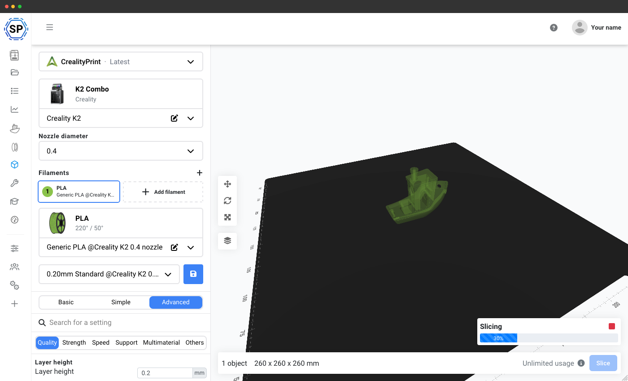Edit the Generic PLA filament profile
The image size is (628, 381).
174,247
